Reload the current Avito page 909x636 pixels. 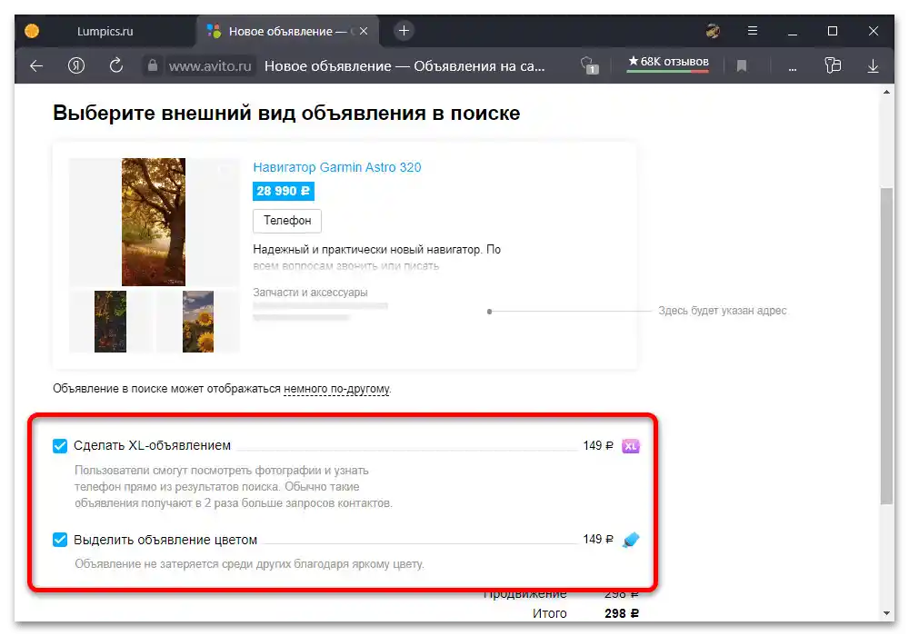(x=116, y=65)
